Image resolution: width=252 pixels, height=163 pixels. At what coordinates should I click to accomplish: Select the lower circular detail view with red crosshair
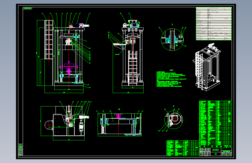pyautogui.click(x=174, y=119)
